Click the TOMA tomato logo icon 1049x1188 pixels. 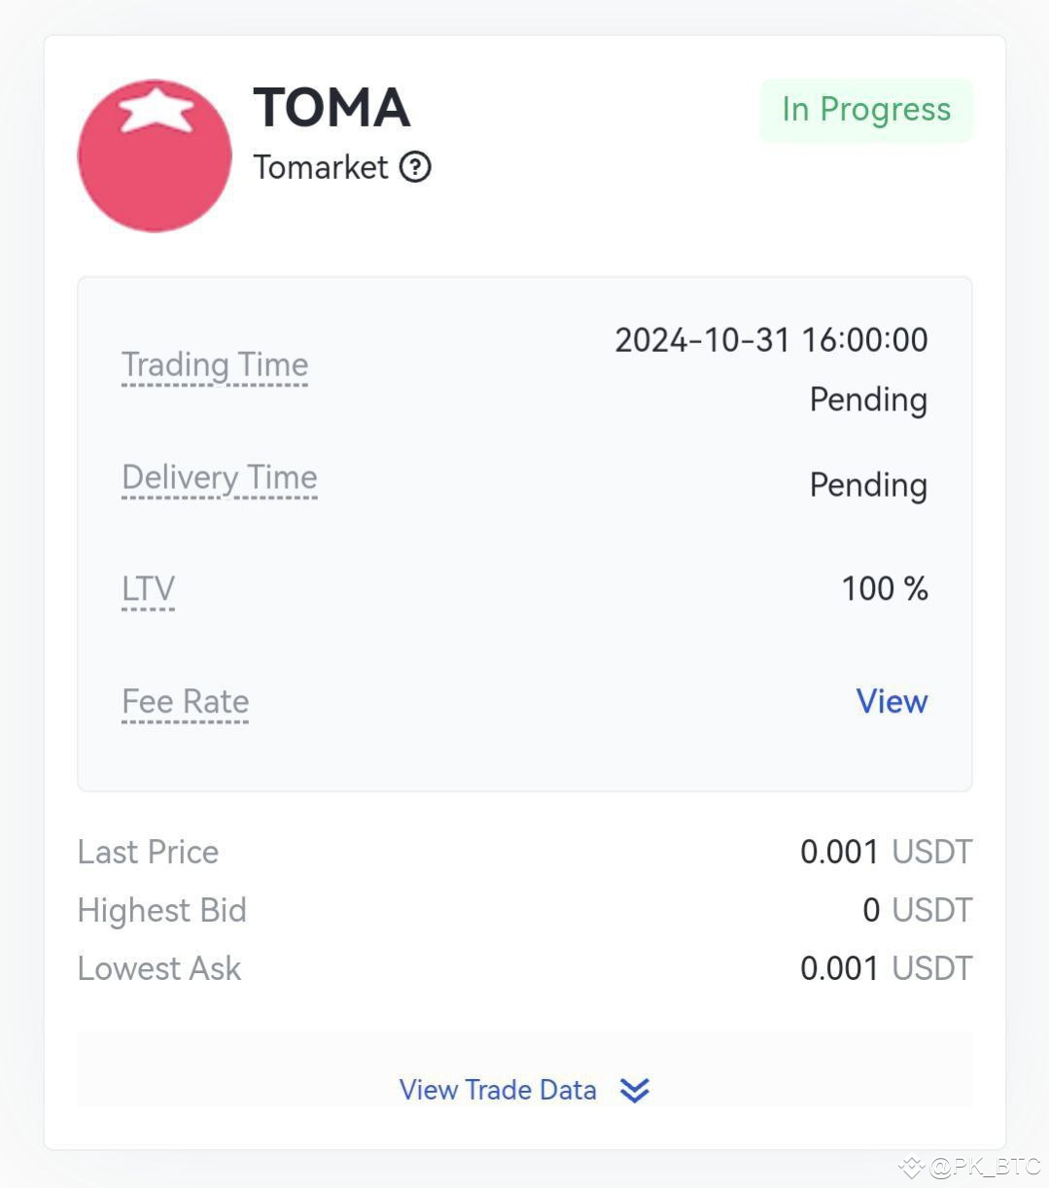(x=155, y=156)
